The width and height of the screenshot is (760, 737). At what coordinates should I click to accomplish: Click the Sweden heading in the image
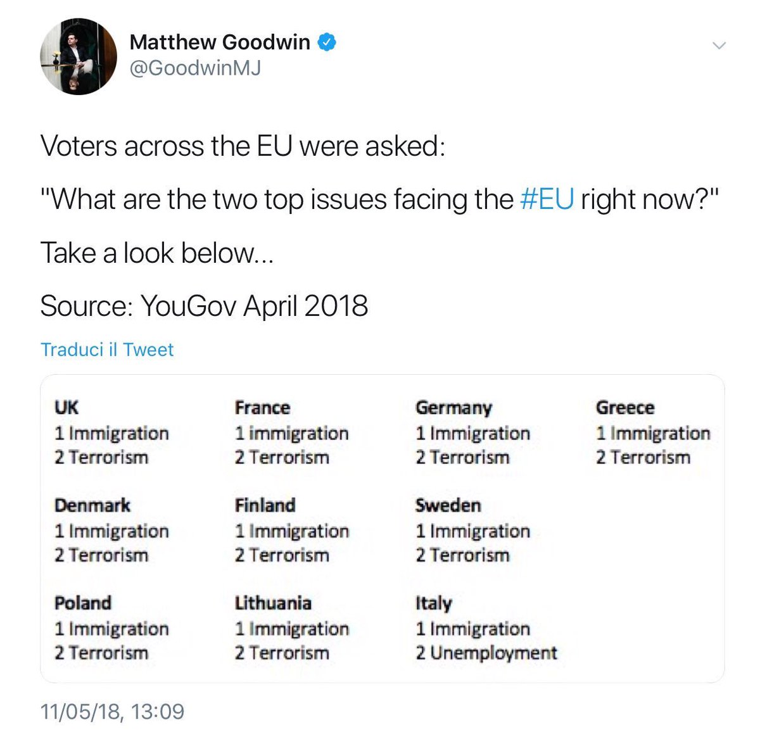[448, 505]
